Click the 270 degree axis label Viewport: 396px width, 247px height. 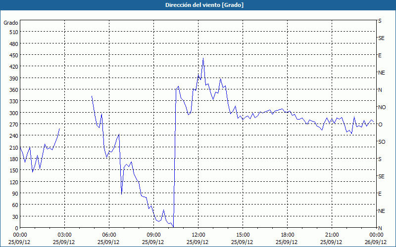[x=14, y=124]
